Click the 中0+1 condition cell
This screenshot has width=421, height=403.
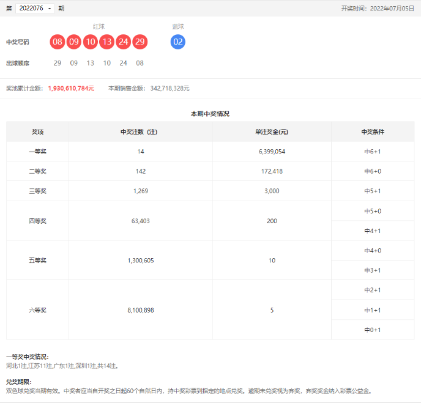[x=373, y=330]
